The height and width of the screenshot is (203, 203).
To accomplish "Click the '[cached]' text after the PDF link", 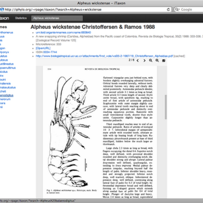I will pyautogui.click(x=179, y=56).
